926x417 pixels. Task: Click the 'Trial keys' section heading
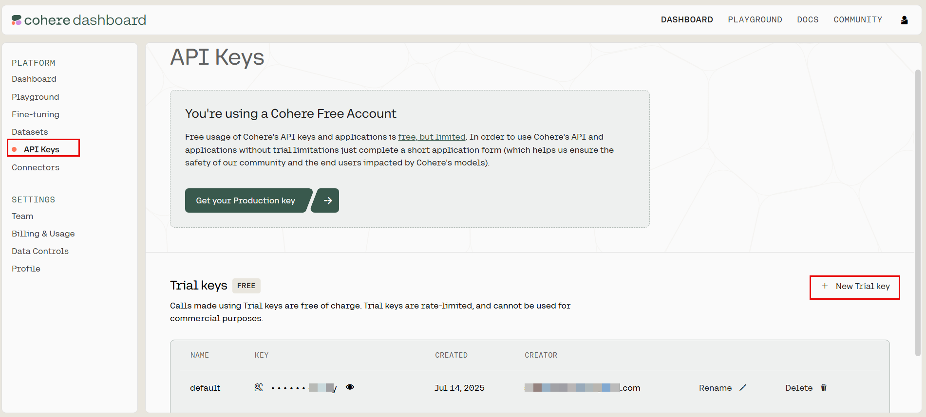(198, 286)
